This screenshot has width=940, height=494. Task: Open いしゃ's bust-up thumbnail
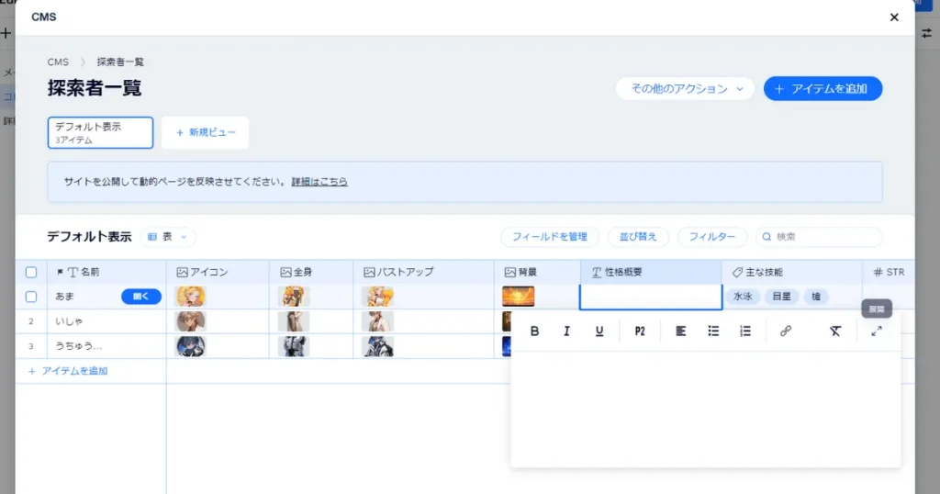[377, 321]
